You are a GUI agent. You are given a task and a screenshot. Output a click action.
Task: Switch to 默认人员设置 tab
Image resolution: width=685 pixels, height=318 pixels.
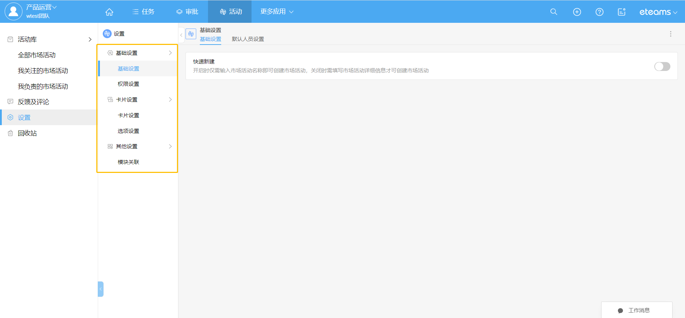click(248, 39)
